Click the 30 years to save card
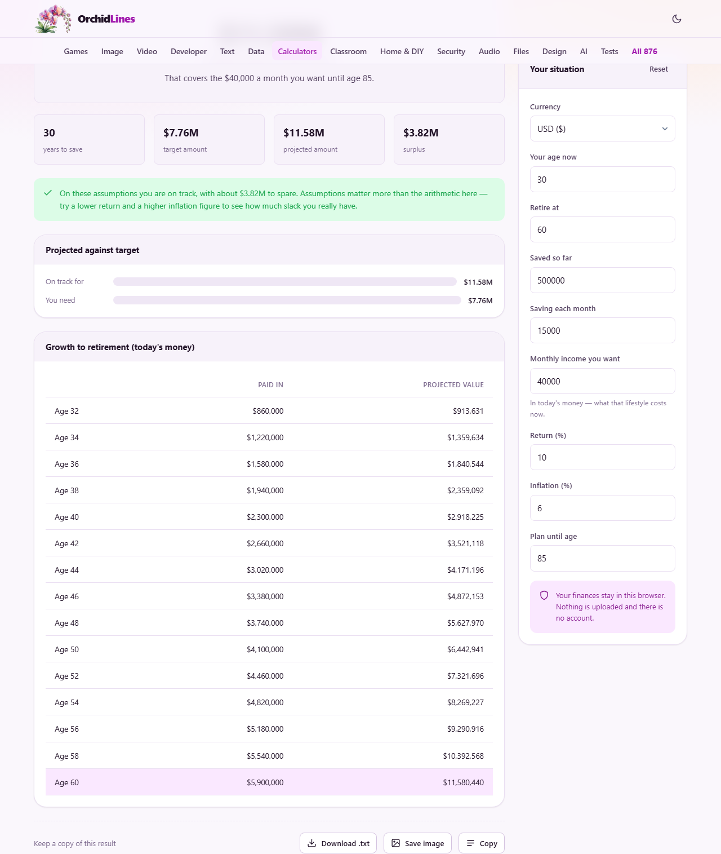Image resolution: width=721 pixels, height=854 pixels. click(x=89, y=139)
